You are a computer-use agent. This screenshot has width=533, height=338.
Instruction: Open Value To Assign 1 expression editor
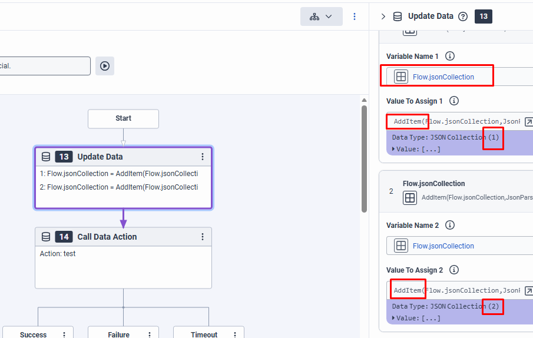pyautogui.click(x=528, y=122)
